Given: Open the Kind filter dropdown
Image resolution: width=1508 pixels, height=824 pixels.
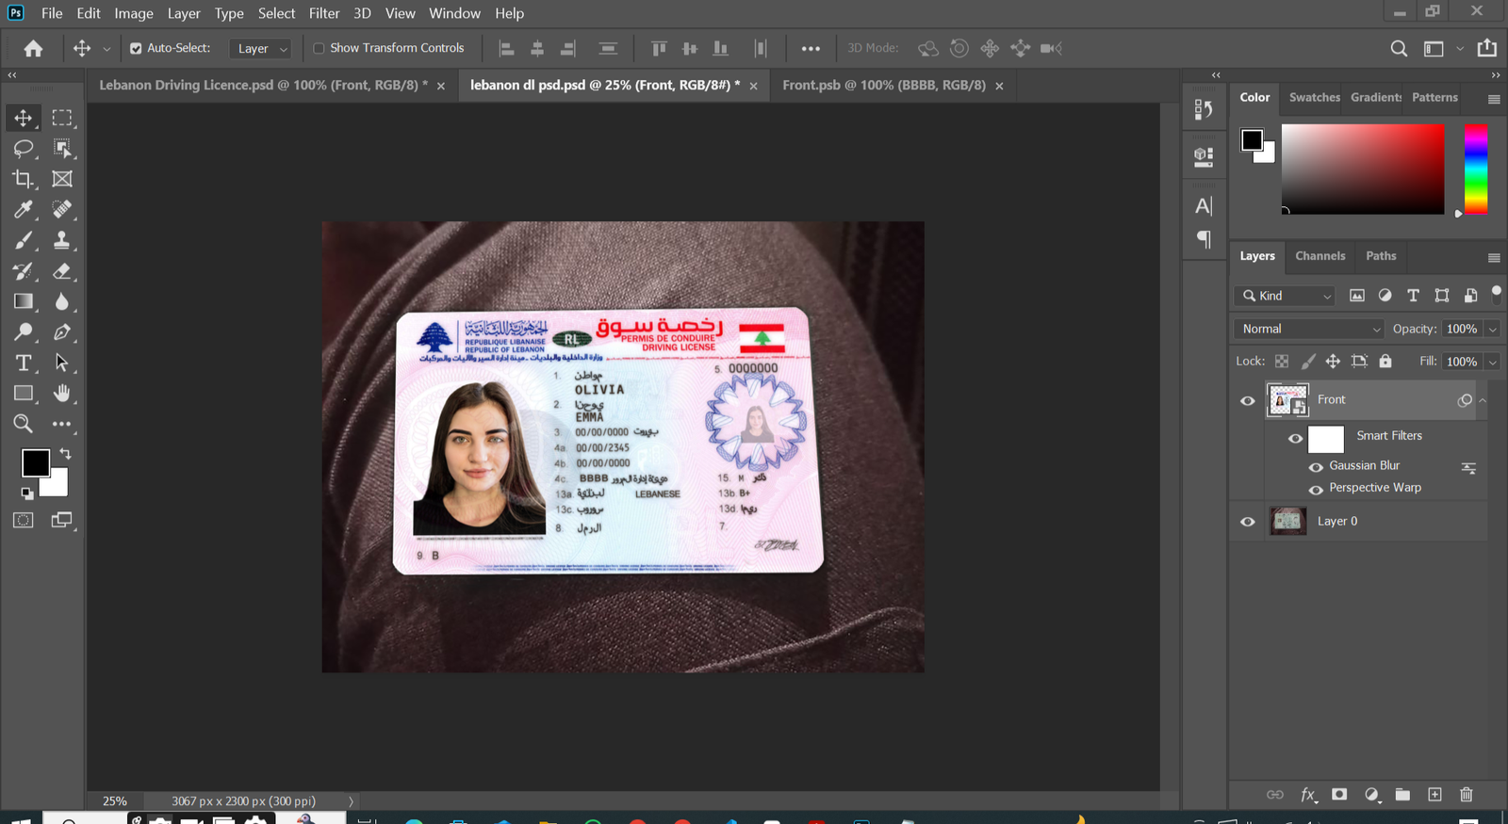Looking at the screenshot, I should coord(1286,296).
